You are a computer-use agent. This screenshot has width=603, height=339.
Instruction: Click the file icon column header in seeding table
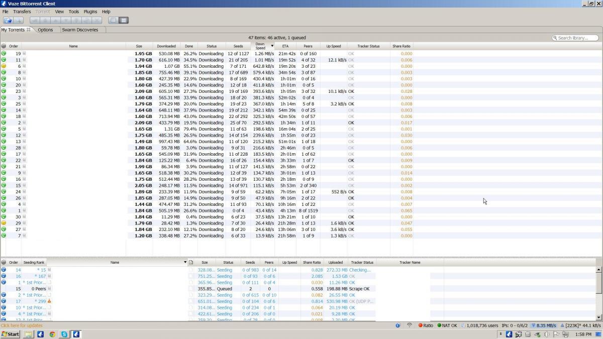191,262
